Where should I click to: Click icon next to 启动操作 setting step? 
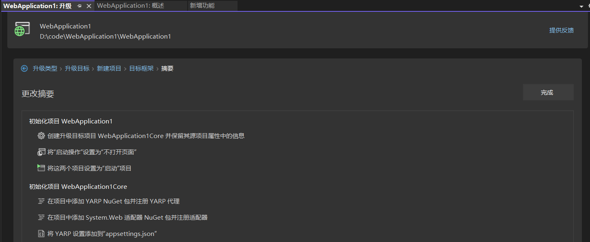41,152
